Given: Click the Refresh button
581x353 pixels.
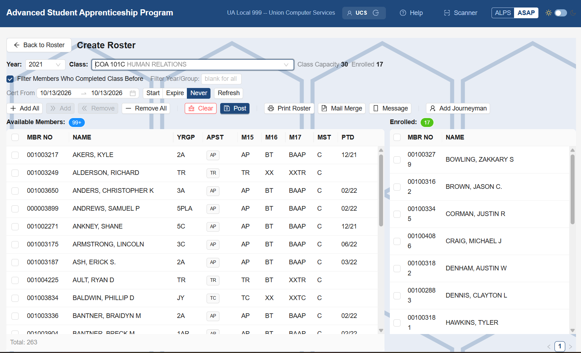Looking at the screenshot, I should pos(229,93).
